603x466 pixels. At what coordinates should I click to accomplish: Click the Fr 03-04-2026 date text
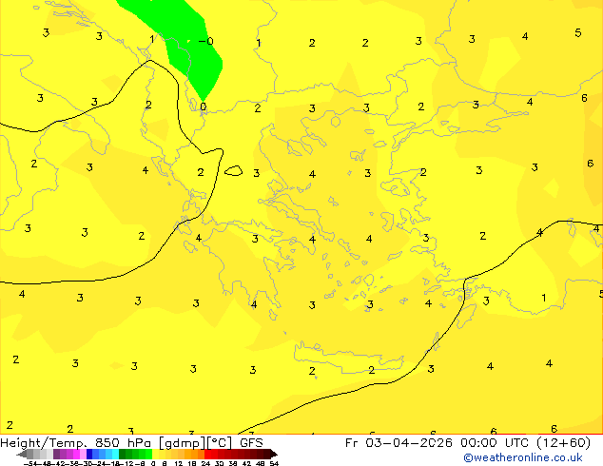point(399,442)
